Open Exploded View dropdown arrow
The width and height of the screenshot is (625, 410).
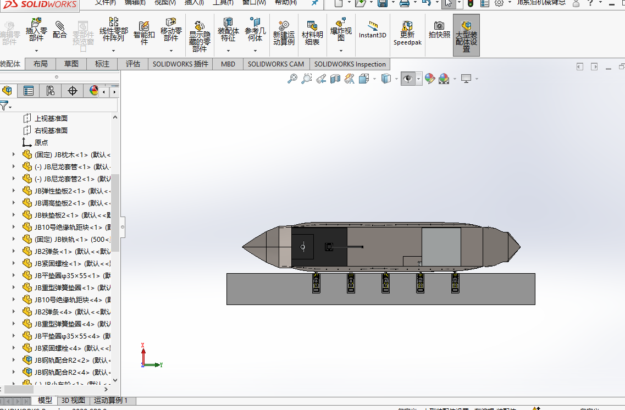(x=341, y=51)
